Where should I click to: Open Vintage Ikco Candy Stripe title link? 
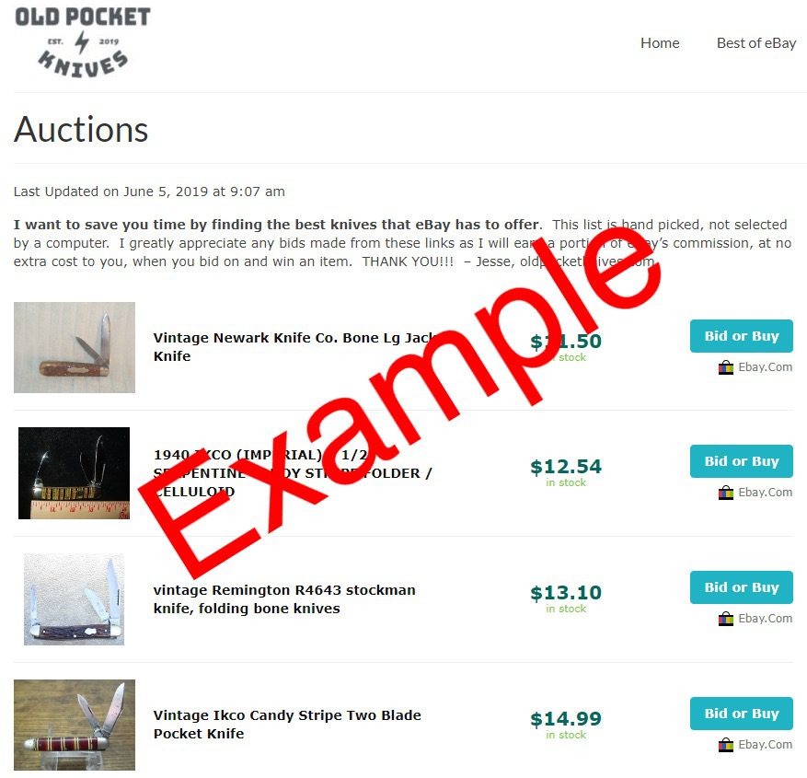[287, 725]
